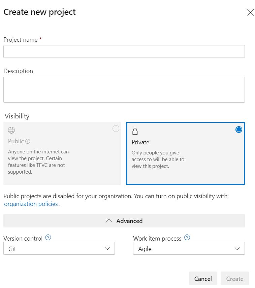Click the chevron arrow on the Agile dropdown

pos(237,248)
